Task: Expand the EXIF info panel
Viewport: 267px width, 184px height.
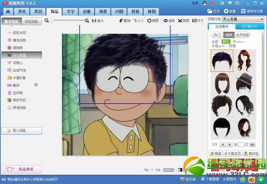Action: point(169,170)
